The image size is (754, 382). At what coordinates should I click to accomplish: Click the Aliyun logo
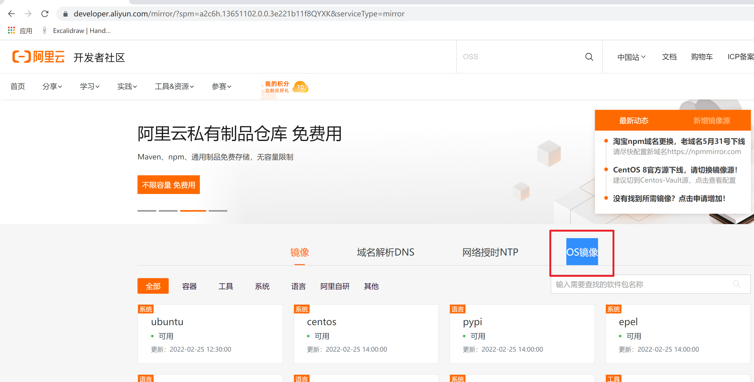click(38, 57)
